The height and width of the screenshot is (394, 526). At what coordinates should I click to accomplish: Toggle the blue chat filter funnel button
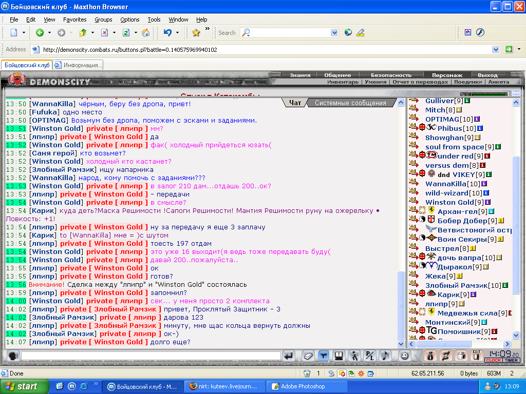click(x=324, y=356)
